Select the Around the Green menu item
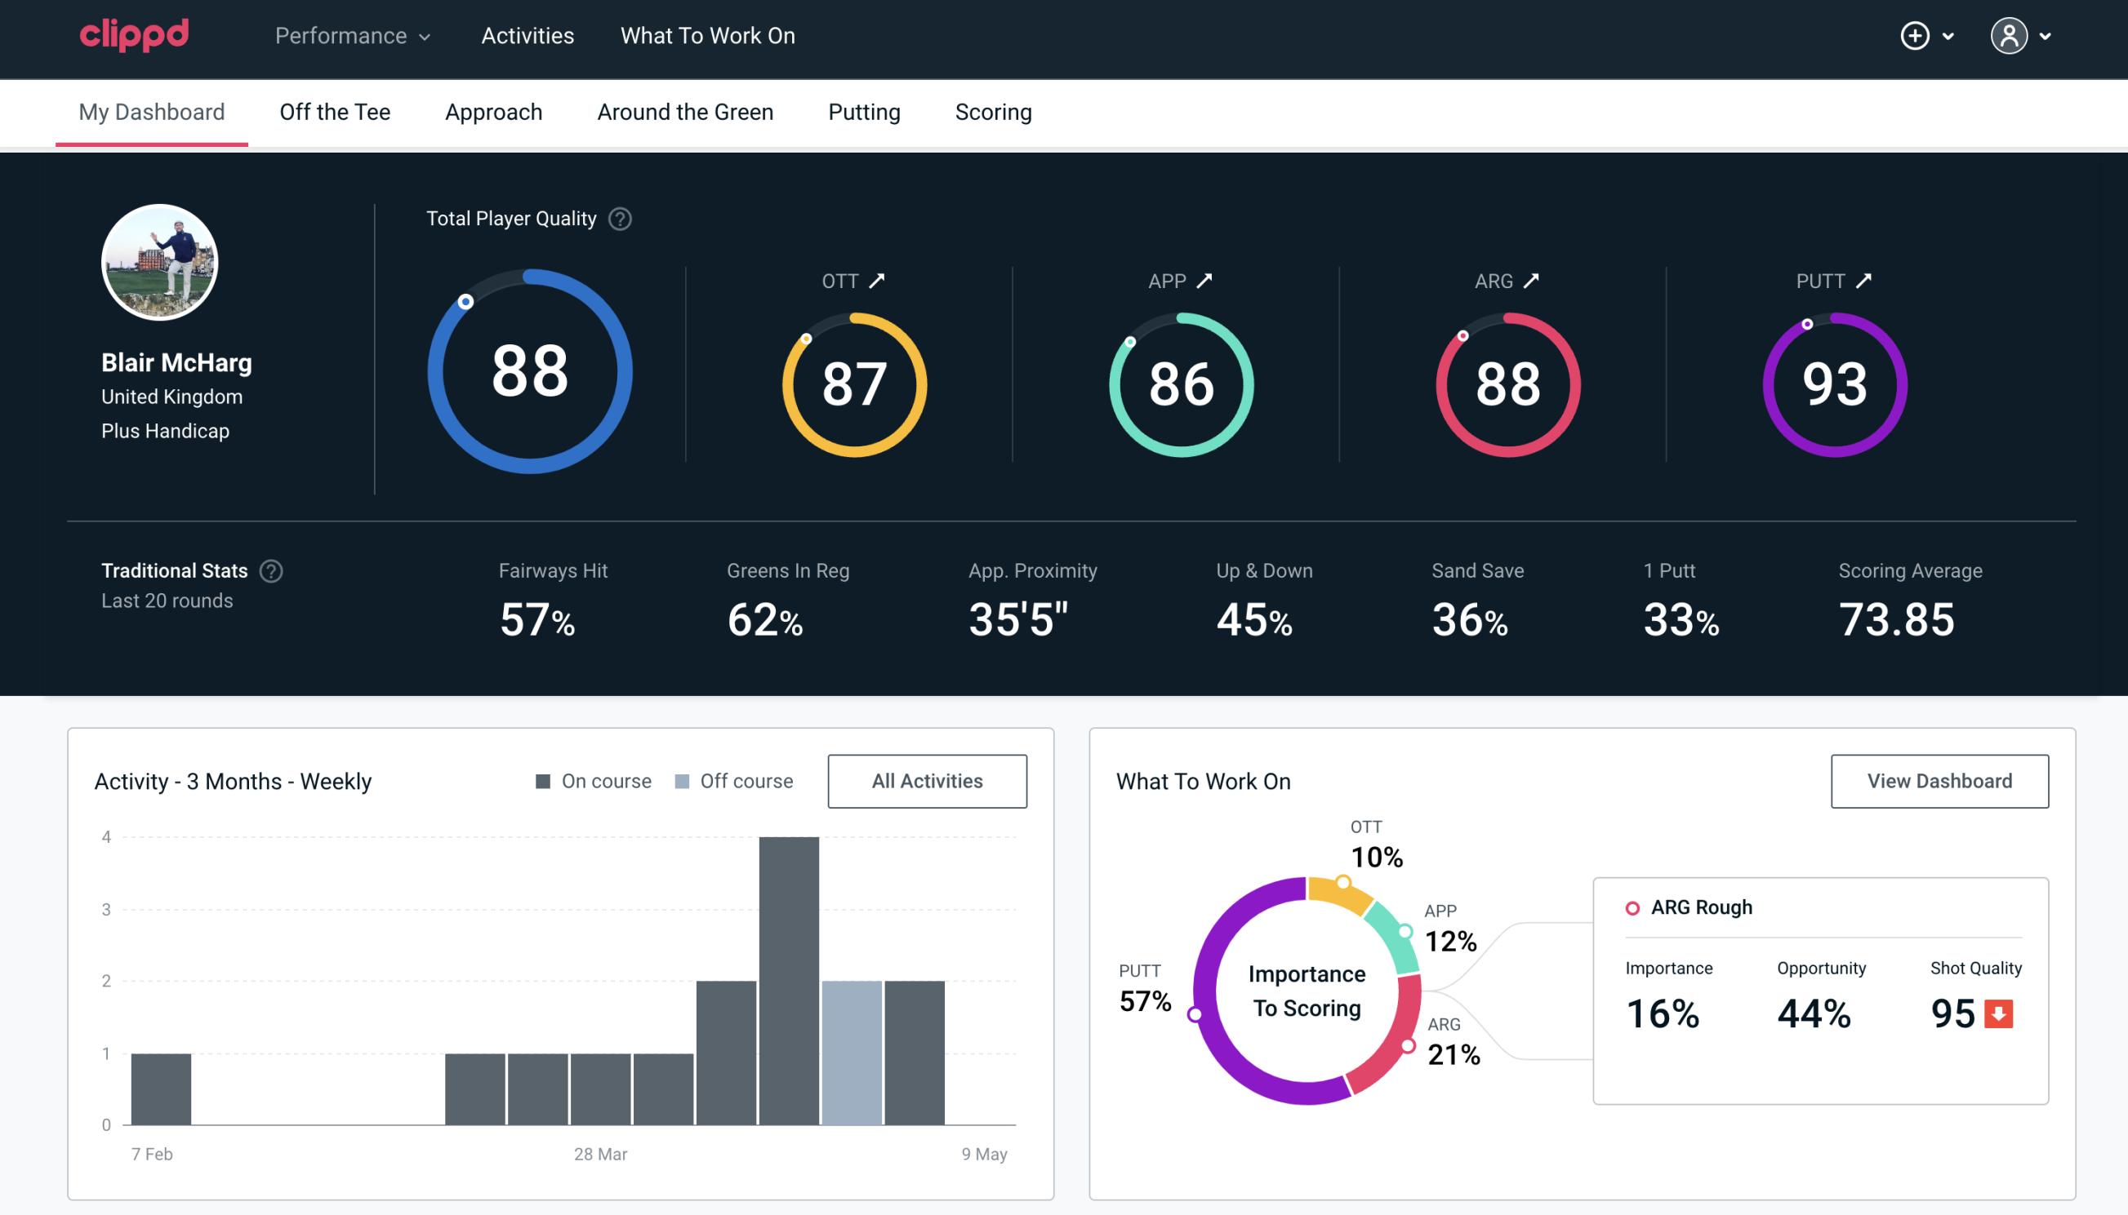The height and width of the screenshot is (1215, 2128). [x=684, y=111]
